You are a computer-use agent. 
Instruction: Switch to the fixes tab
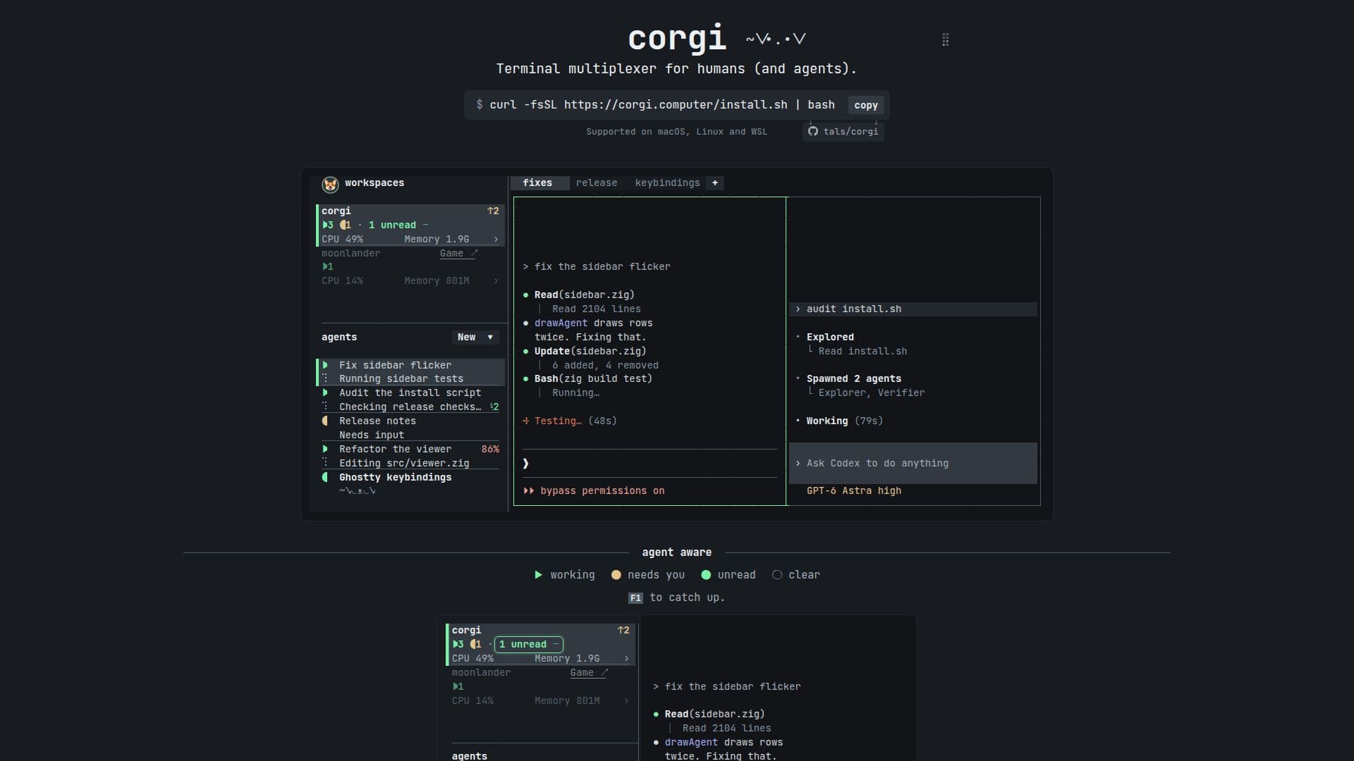click(x=539, y=182)
